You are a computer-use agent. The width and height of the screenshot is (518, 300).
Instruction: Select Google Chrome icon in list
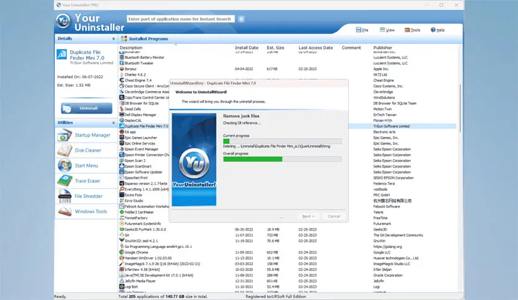coord(121,252)
